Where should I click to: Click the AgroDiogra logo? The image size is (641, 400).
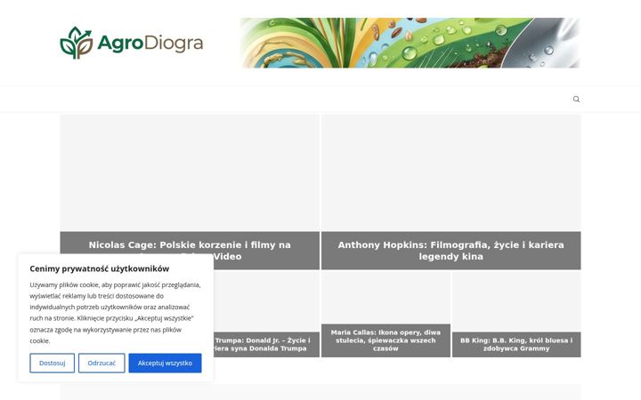[x=132, y=43]
